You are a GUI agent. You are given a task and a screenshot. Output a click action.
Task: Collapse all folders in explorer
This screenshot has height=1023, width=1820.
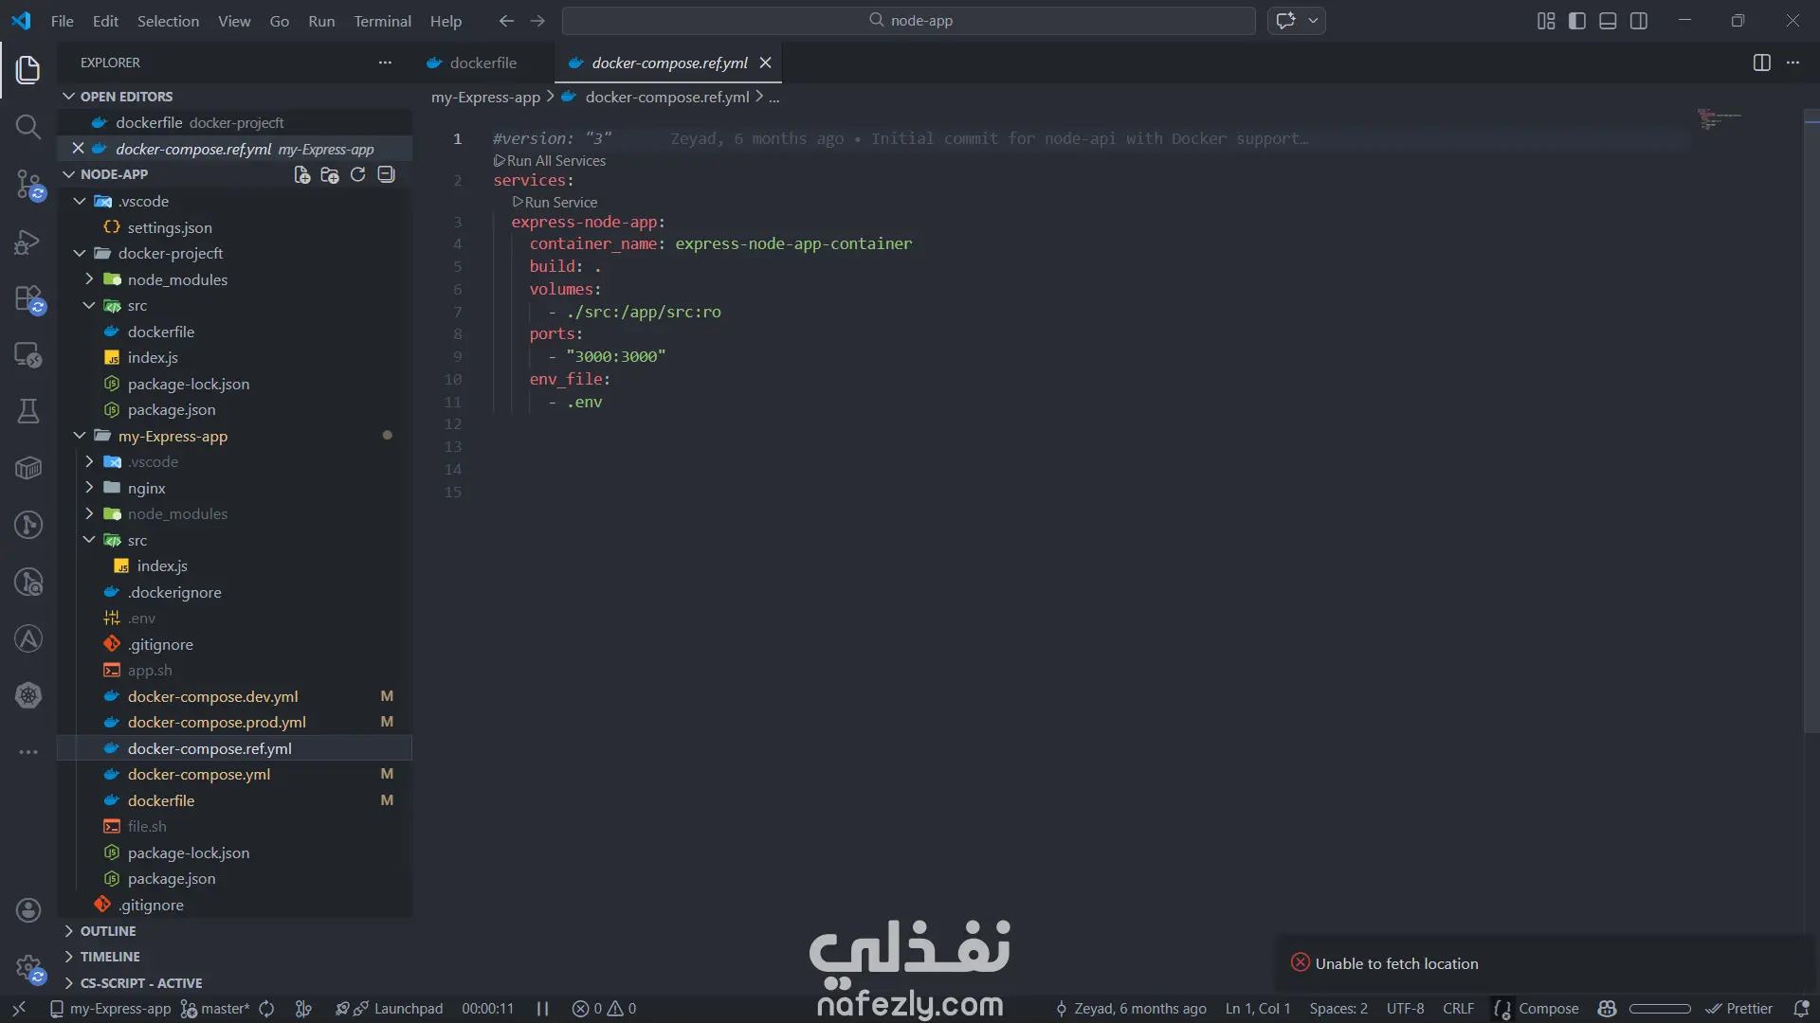click(x=386, y=174)
